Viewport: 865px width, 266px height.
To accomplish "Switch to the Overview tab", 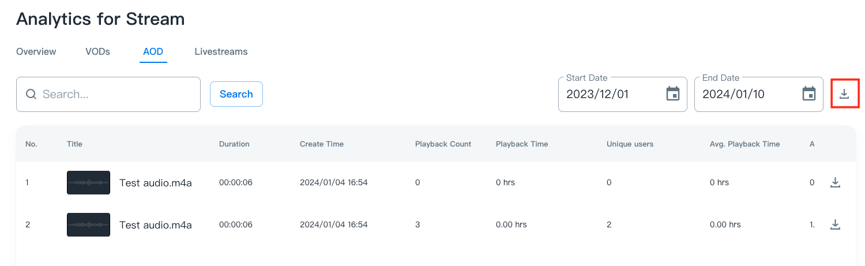I will pyautogui.click(x=36, y=51).
